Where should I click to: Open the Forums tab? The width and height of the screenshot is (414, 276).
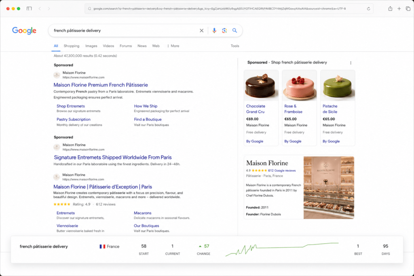pos(126,46)
